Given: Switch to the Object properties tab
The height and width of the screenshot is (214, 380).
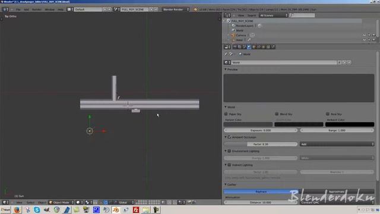Looking at the screenshot, I should pos(254,47).
